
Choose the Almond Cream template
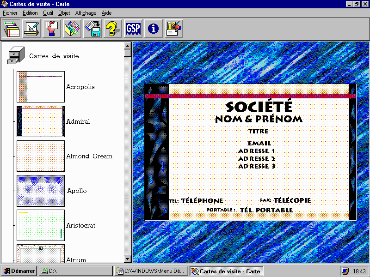pyautogui.click(x=89, y=156)
